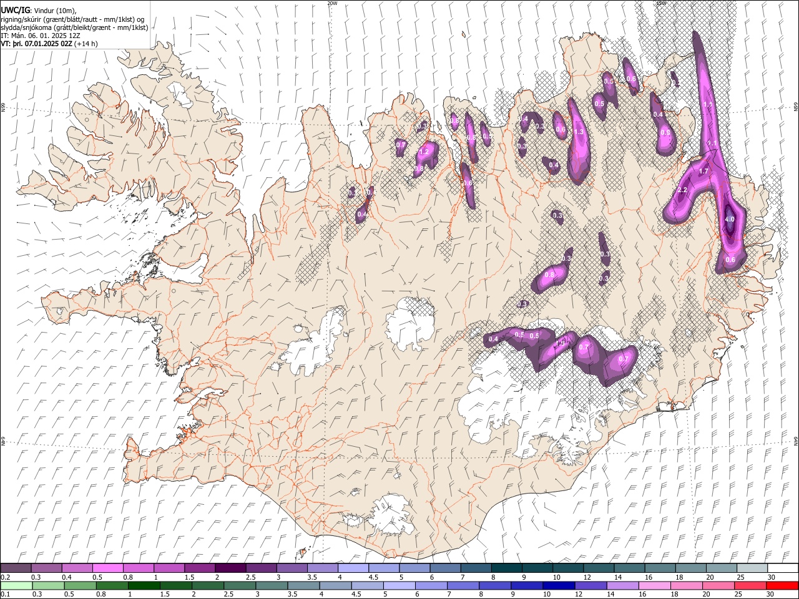Click the 1.3 snowfall value label

pos(579,132)
